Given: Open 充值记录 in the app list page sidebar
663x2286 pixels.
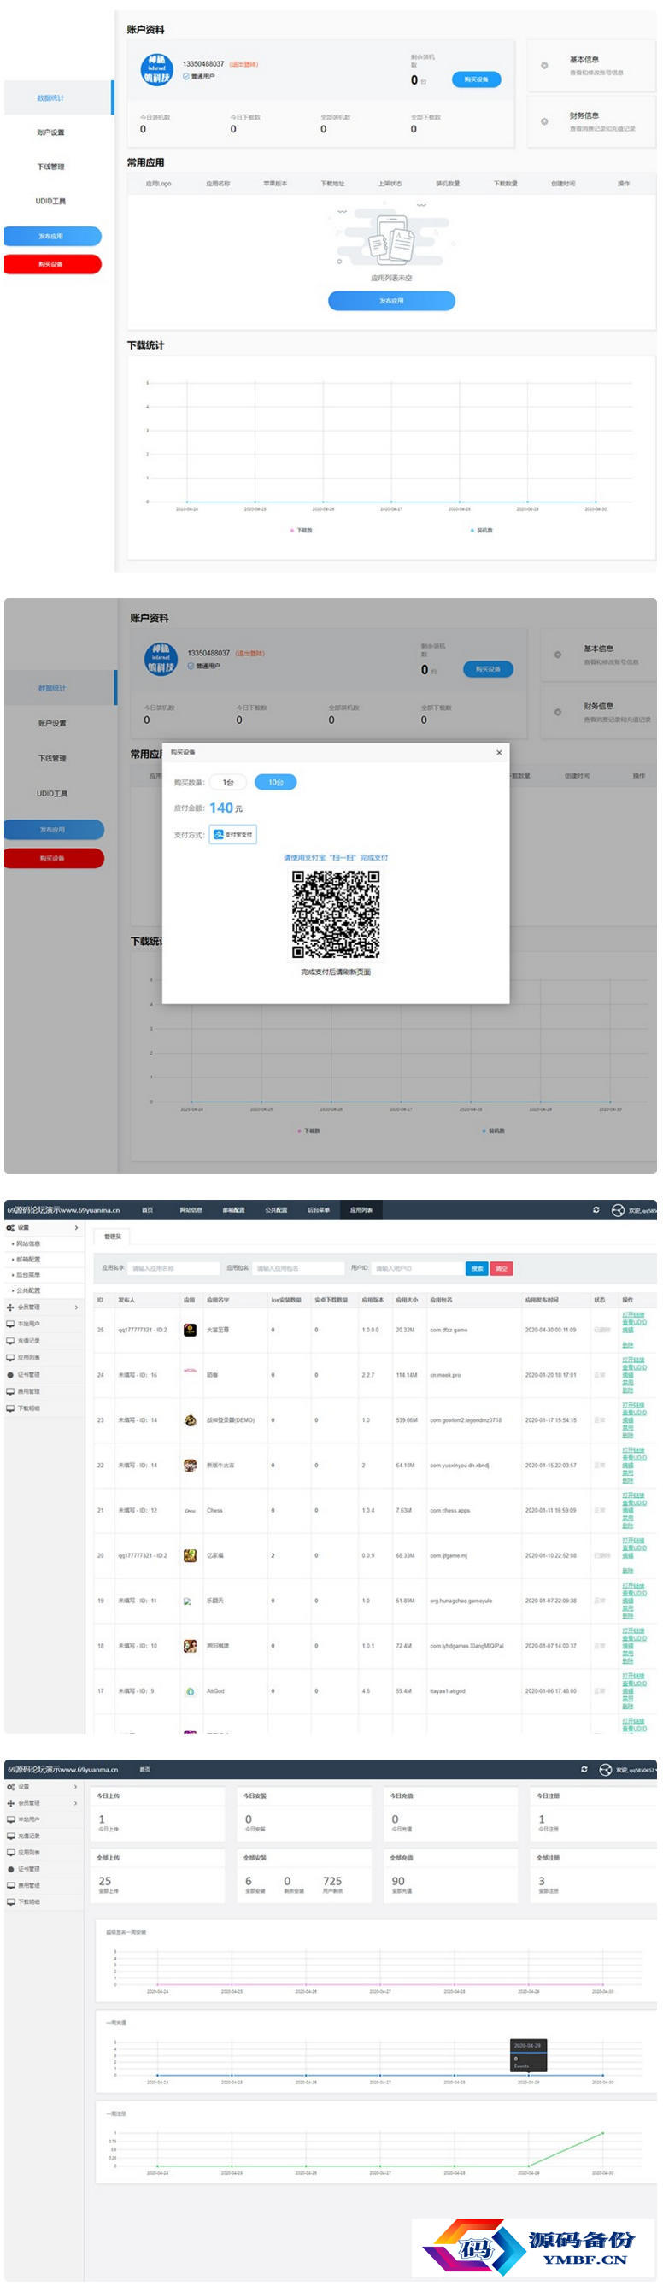Looking at the screenshot, I should 28,1341.
